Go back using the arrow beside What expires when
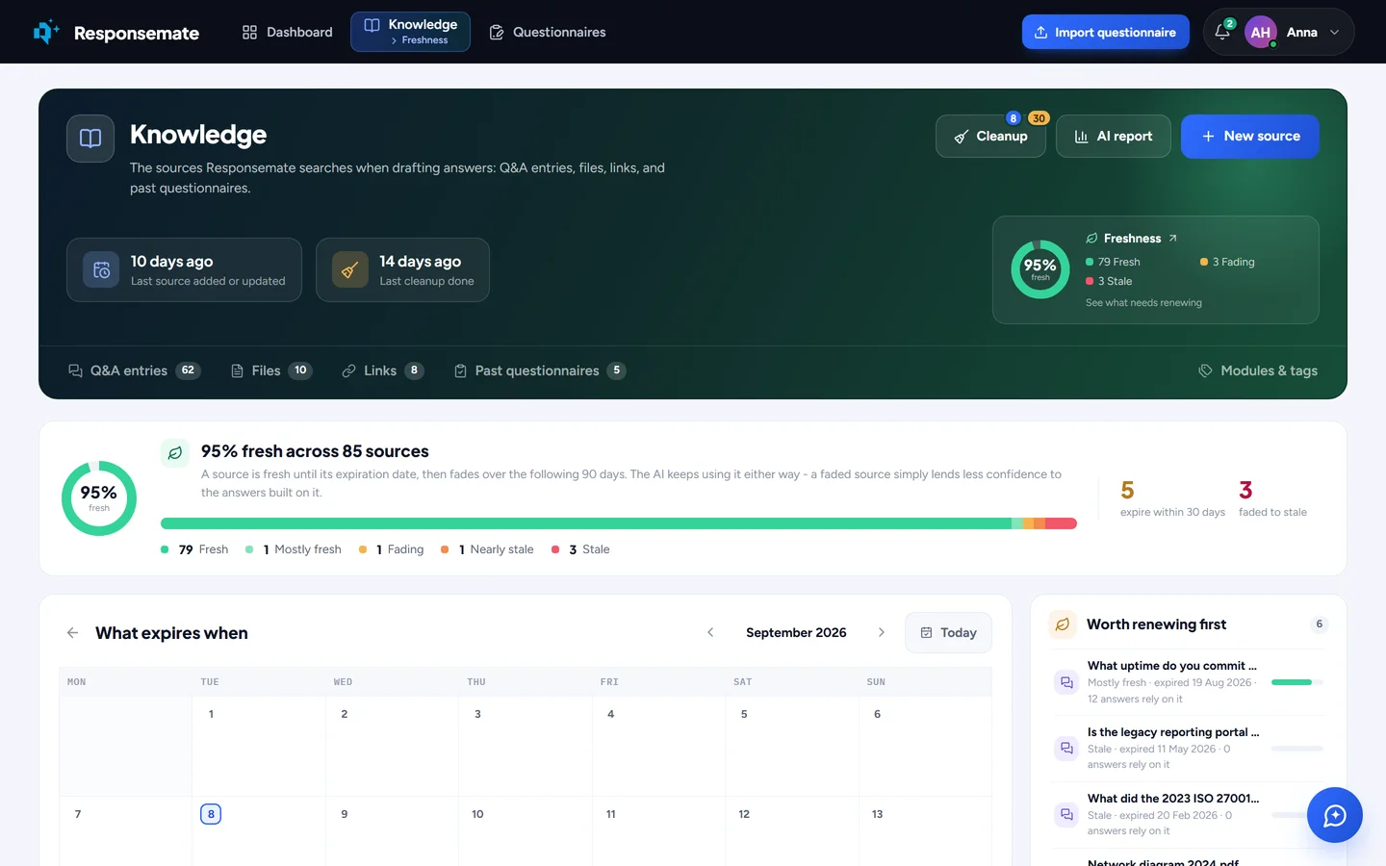 [x=73, y=633]
